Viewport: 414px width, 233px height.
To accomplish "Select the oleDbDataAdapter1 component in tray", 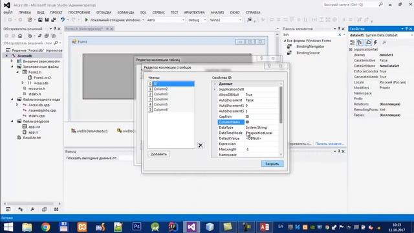I will point(89,131).
